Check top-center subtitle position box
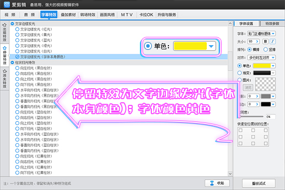The width and height of the screenshot is (285, 190). coord(253,130)
